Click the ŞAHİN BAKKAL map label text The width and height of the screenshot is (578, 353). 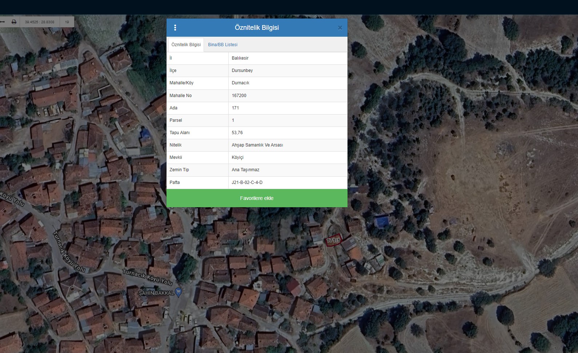coord(156,293)
